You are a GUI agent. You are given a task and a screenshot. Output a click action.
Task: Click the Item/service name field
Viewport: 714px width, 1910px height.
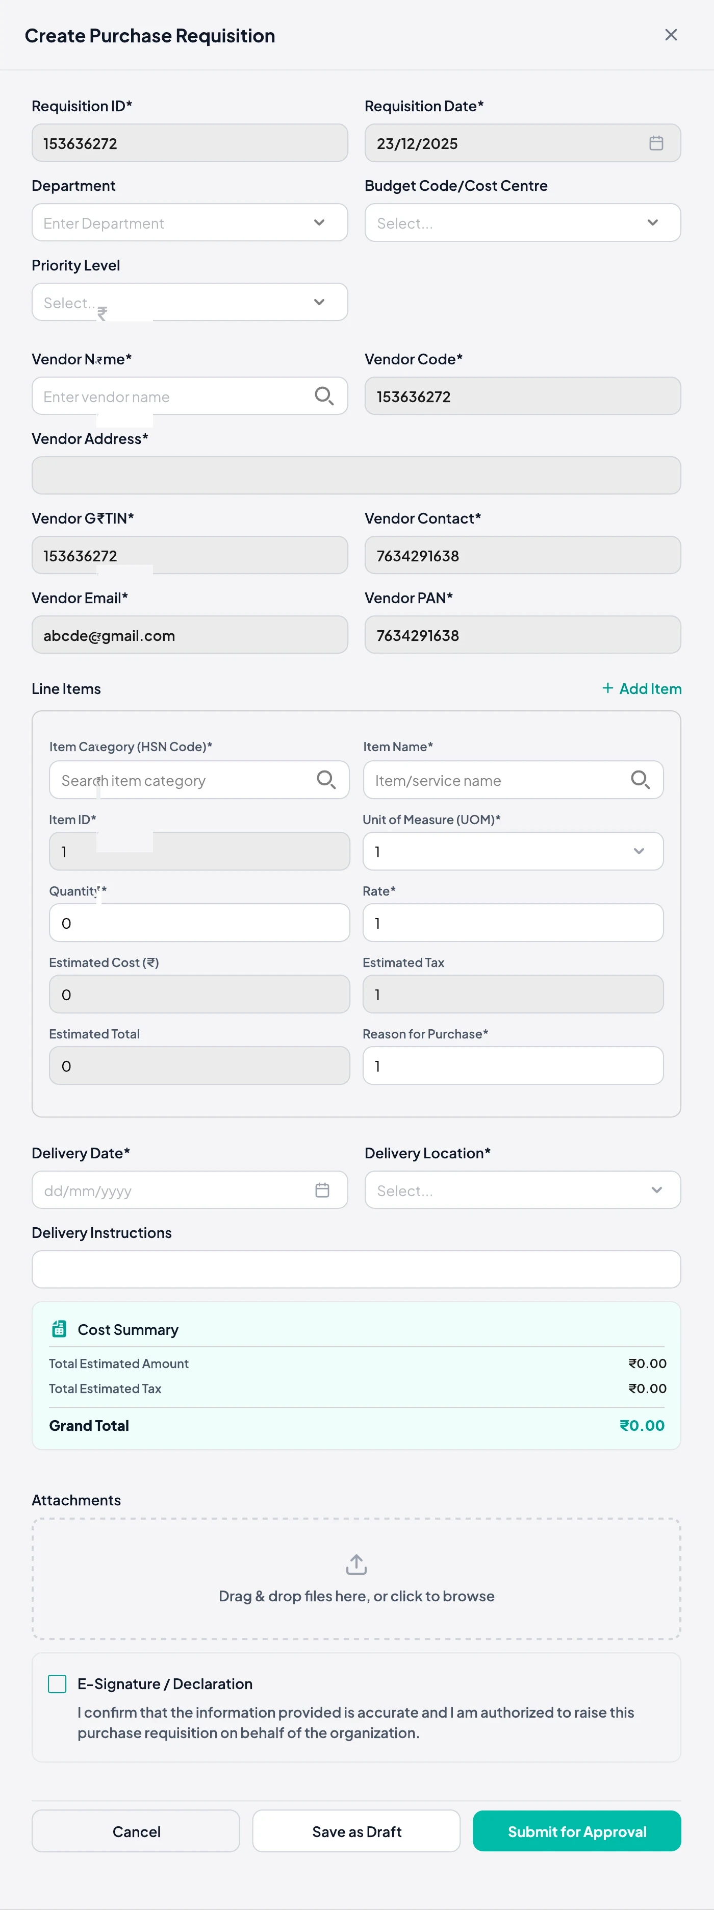point(513,780)
